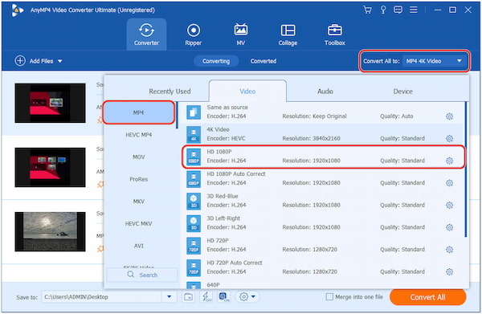This screenshot has height=314, width=482.
Task: Click the 4K Video format icon
Action: (x=194, y=135)
